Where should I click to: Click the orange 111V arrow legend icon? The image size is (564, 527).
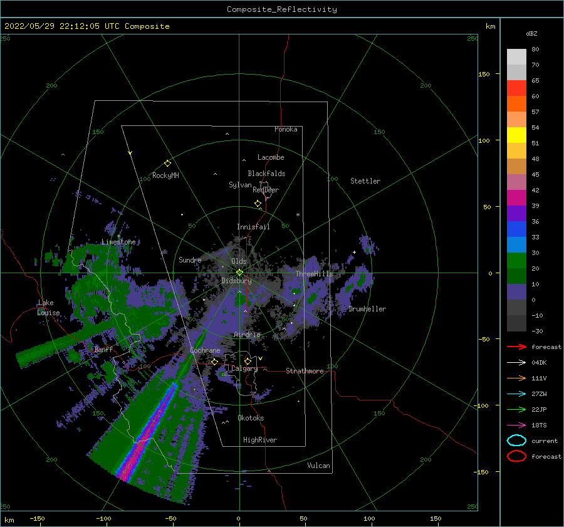(x=516, y=378)
